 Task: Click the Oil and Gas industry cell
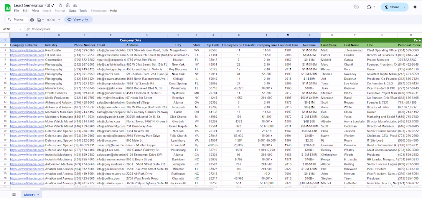[59, 55]
